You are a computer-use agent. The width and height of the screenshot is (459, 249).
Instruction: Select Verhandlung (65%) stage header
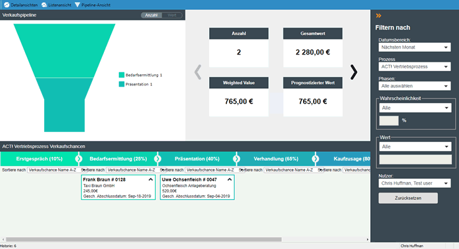(276, 159)
